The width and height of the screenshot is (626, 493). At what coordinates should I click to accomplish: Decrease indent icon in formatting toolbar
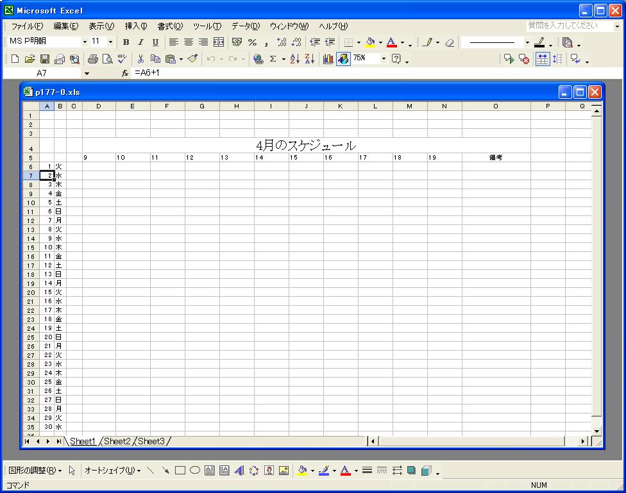[x=315, y=42]
